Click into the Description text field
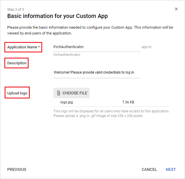185x179 pixels. 97,72
